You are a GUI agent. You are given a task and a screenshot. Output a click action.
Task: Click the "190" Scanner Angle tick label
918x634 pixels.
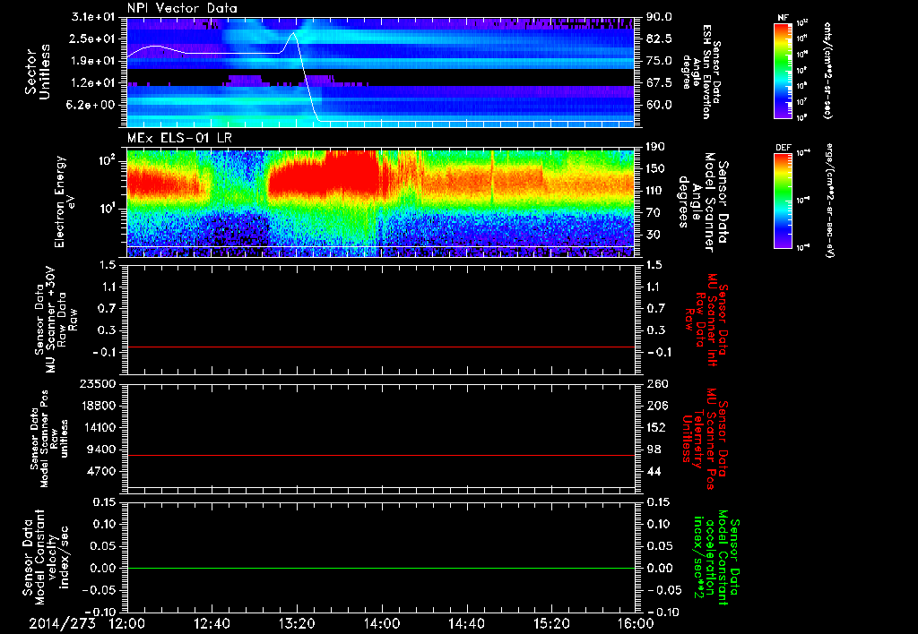click(x=655, y=147)
